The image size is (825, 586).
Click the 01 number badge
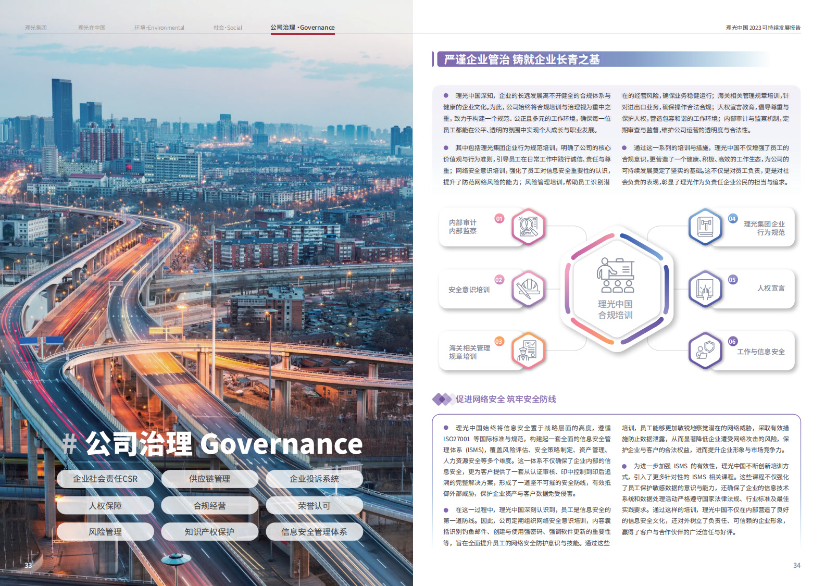click(x=499, y=219)
